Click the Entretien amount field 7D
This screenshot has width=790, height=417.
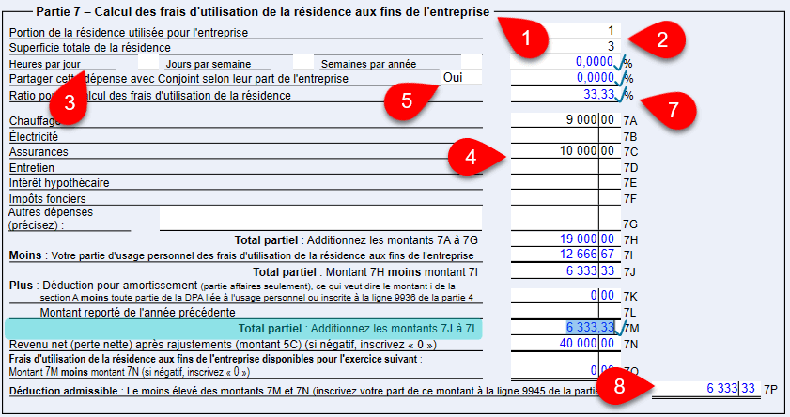click(x=565, y=167)
